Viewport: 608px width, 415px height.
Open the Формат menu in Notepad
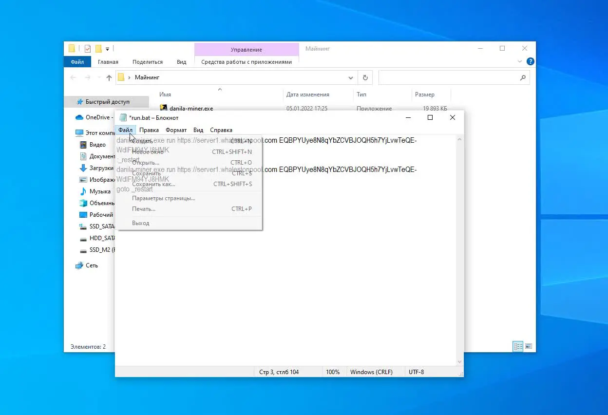click(x=176, y=130)
